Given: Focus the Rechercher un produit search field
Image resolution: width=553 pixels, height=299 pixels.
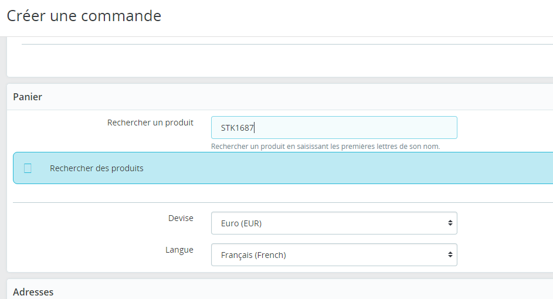Looking at the screenshot, I should pos(334,127).
